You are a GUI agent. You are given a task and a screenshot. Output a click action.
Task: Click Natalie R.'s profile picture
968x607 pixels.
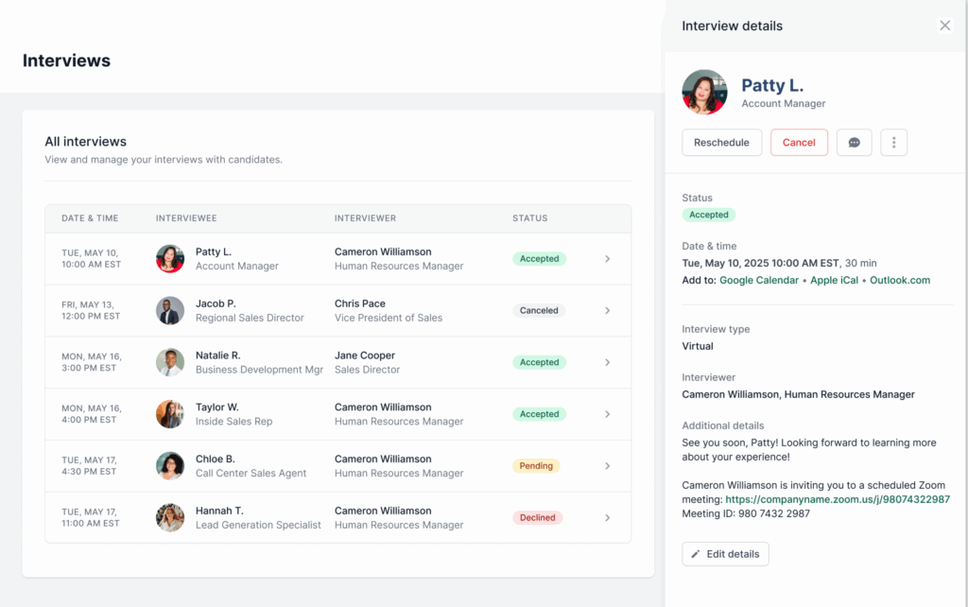click(x=169, y=362)
